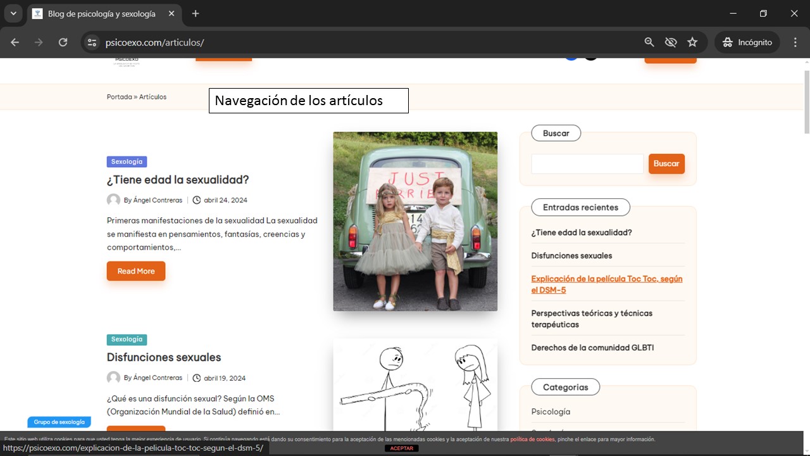Bookmark this page with the star icon

[692, 42]
